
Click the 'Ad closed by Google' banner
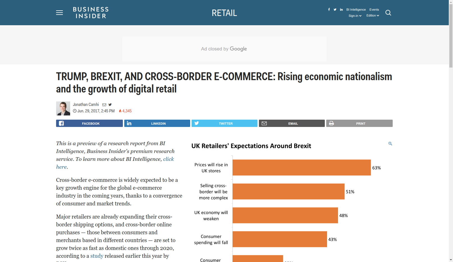[x=224, y=49]
